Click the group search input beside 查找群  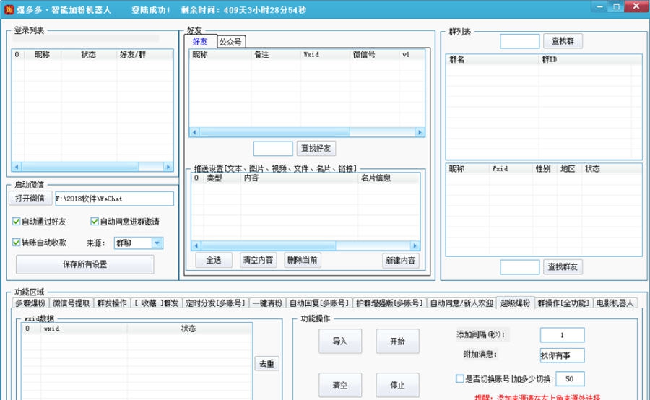click(x=520, y=41)
